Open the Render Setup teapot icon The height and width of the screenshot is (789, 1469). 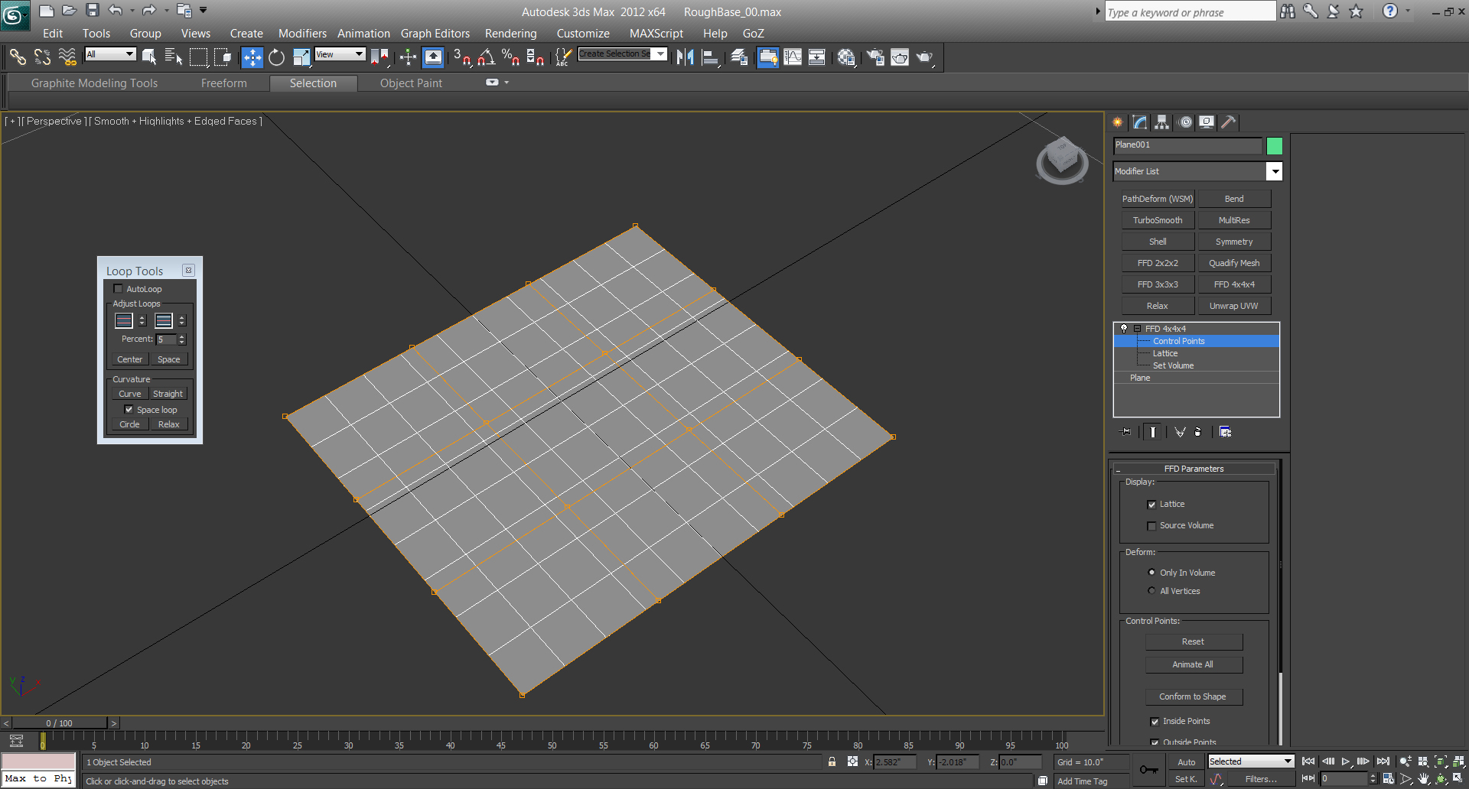(x=875, y=57)
